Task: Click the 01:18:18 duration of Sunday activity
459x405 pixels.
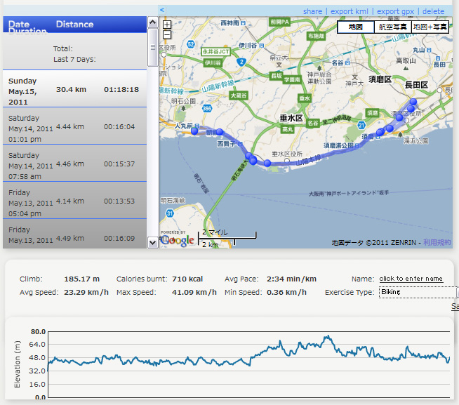Action: (x=121, y=89)
